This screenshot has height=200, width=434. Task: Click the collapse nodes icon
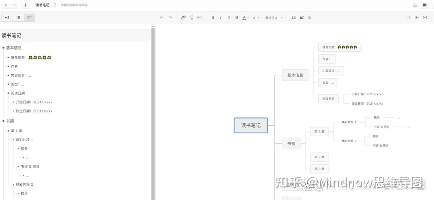[x=417, y=17]
